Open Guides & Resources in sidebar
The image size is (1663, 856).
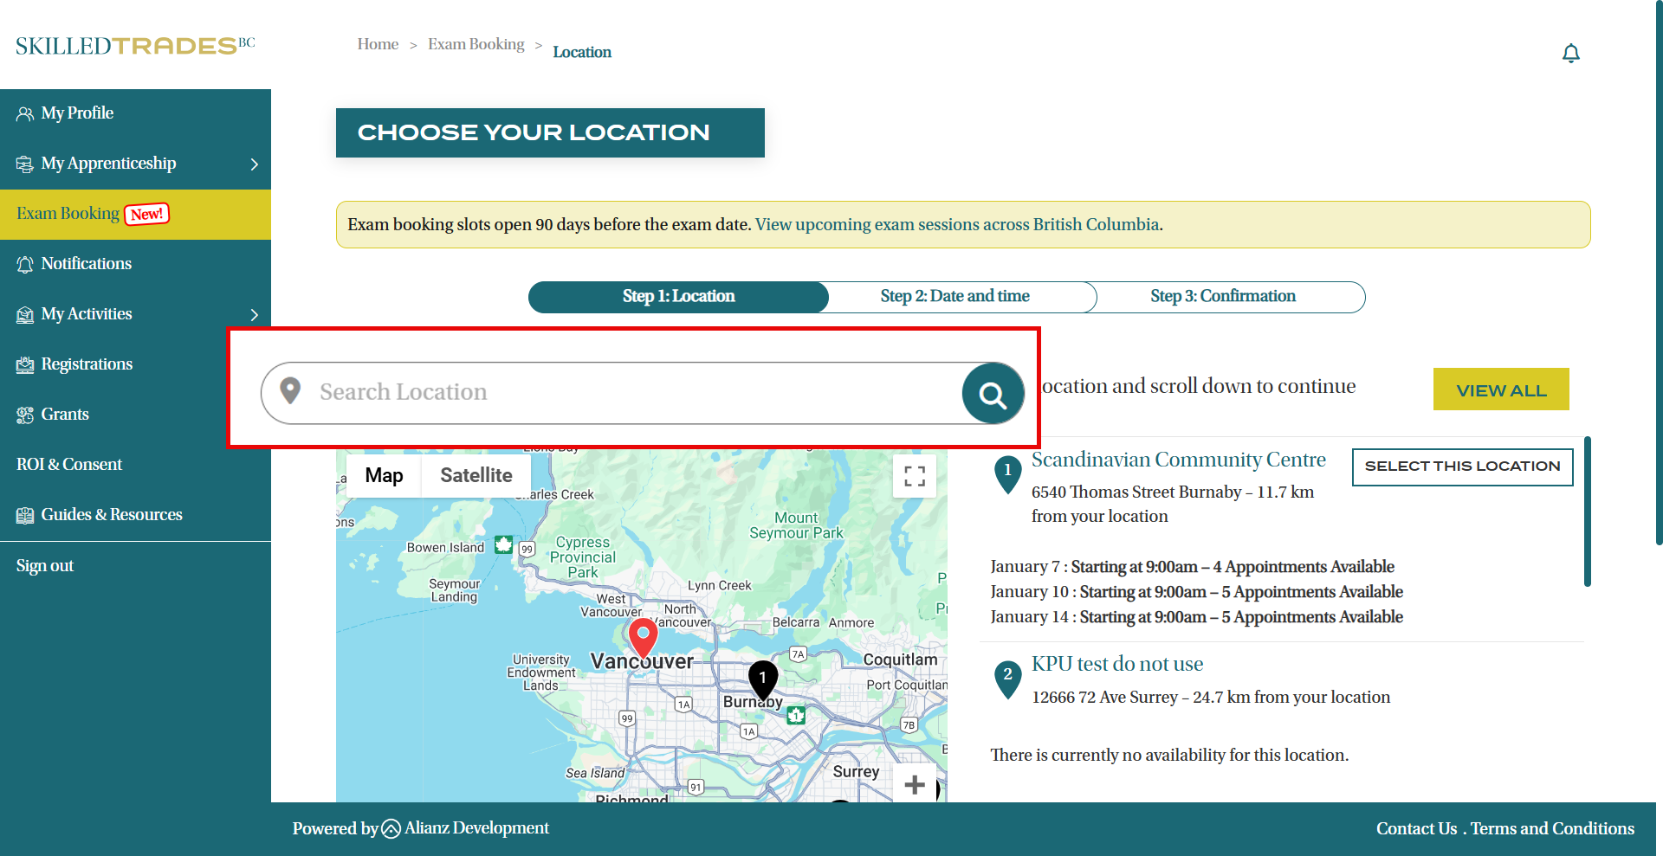coord(111,515)
